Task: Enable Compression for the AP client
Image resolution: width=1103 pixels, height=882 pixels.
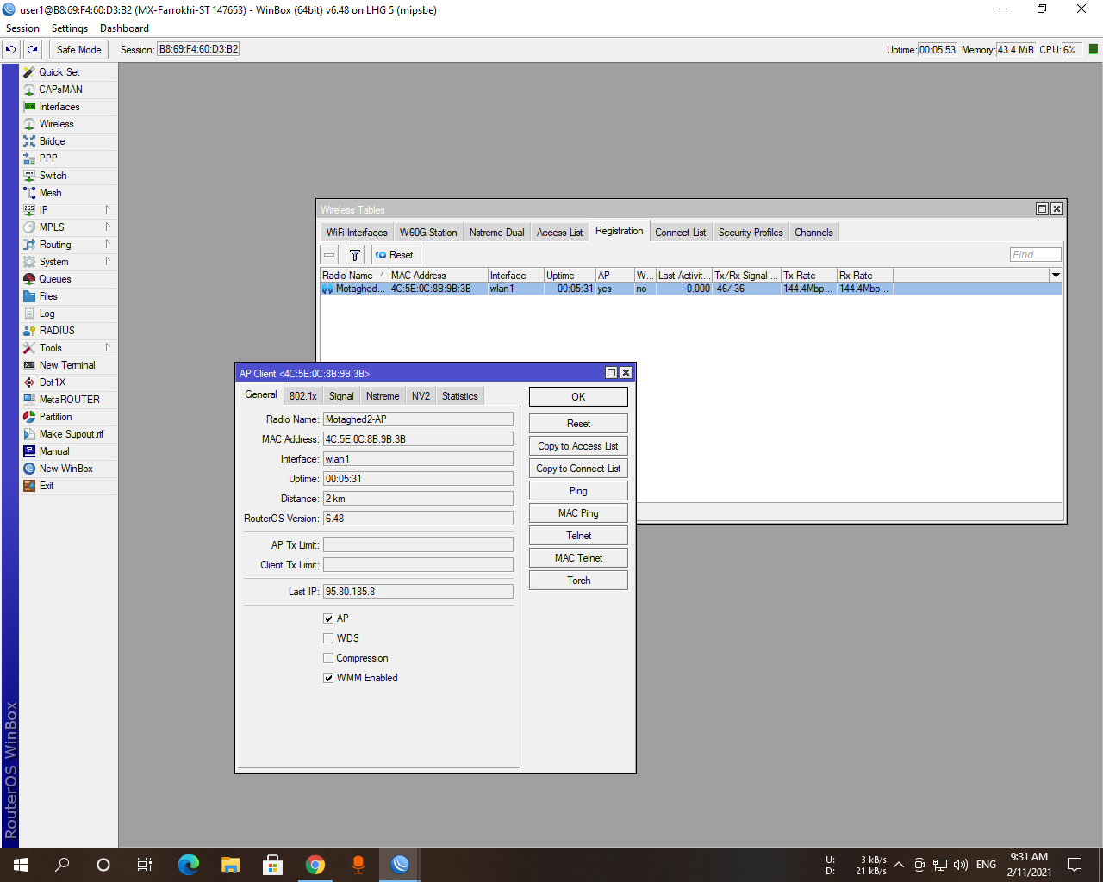Action: coord(328,657)
